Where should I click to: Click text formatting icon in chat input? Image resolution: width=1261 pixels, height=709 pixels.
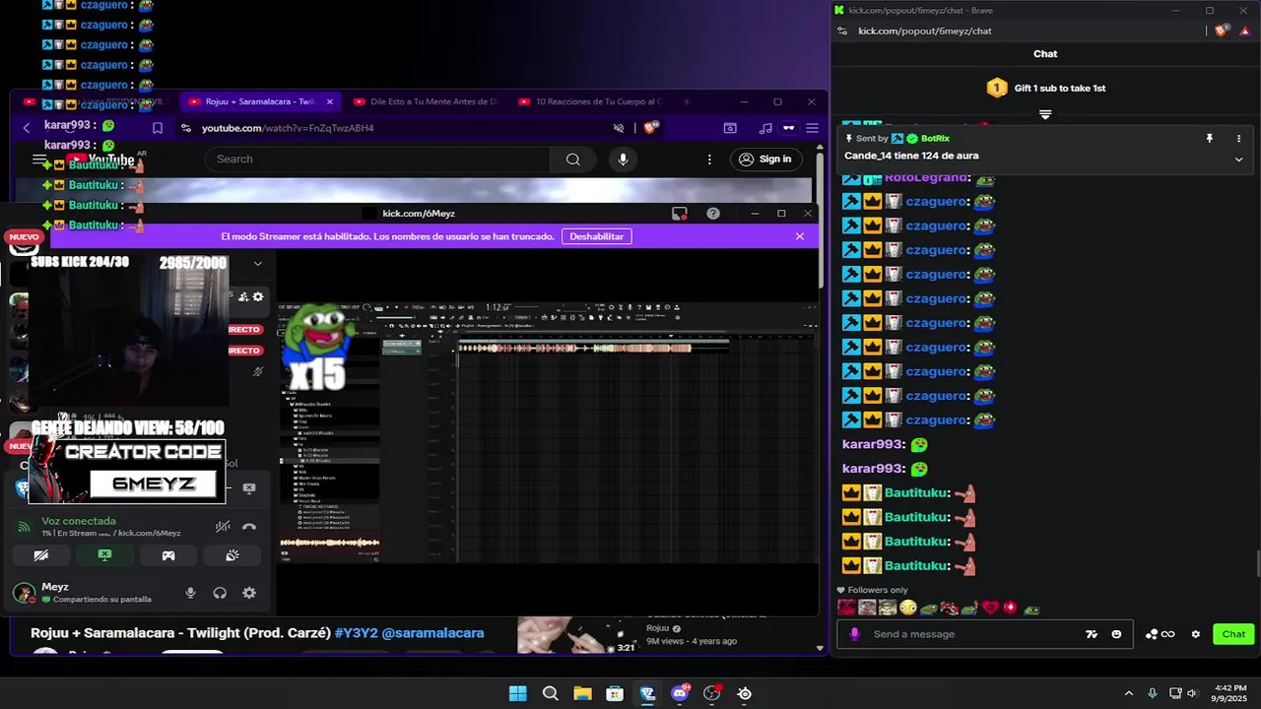[x=1092, y=634]
